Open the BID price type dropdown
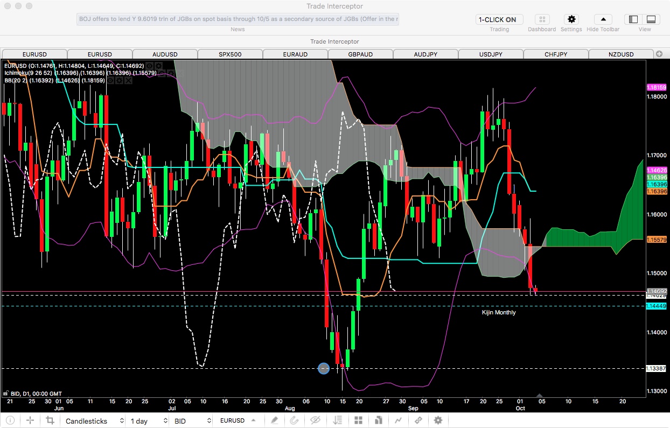Image resolution: width=670 pixels, height=428 pixels. coord(191,421)
